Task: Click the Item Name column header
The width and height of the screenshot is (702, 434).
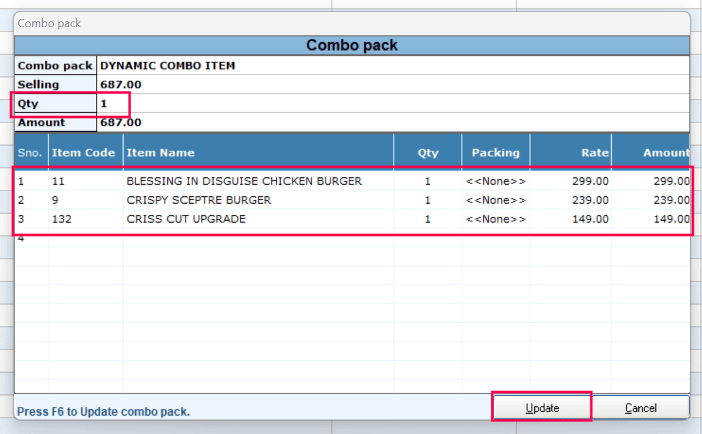Action: coord(161,153)
